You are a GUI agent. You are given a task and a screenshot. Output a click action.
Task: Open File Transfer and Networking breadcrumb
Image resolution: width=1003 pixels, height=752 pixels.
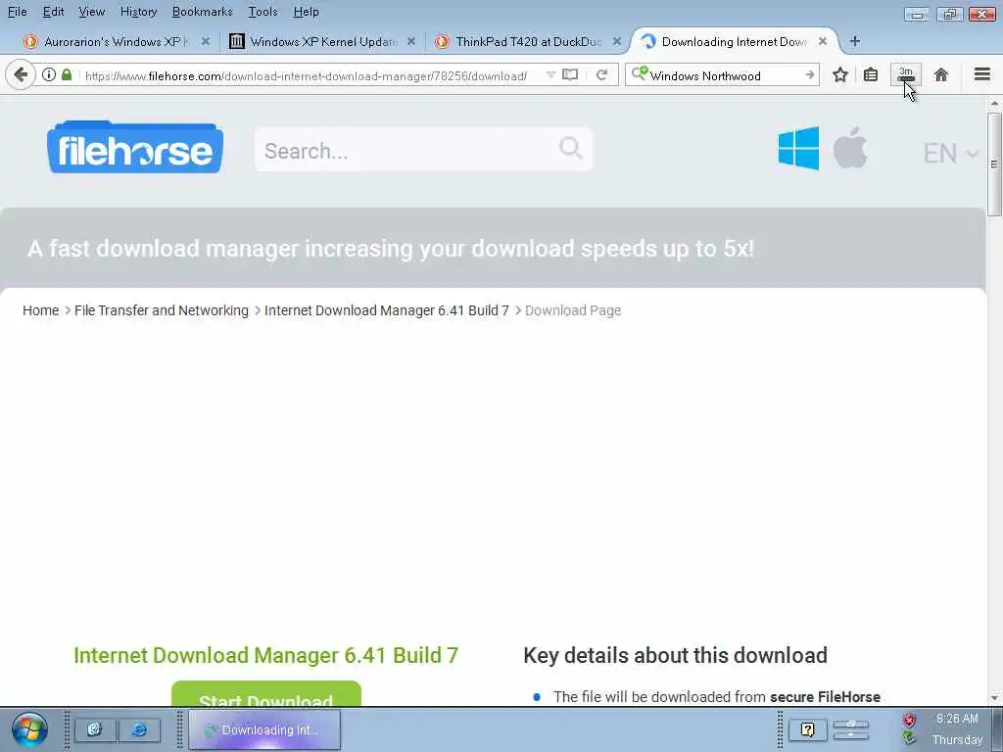coord(162,310)
